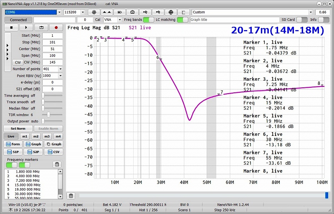Click the Set Norm button
The image size is (334, 214).
point(18,128)
